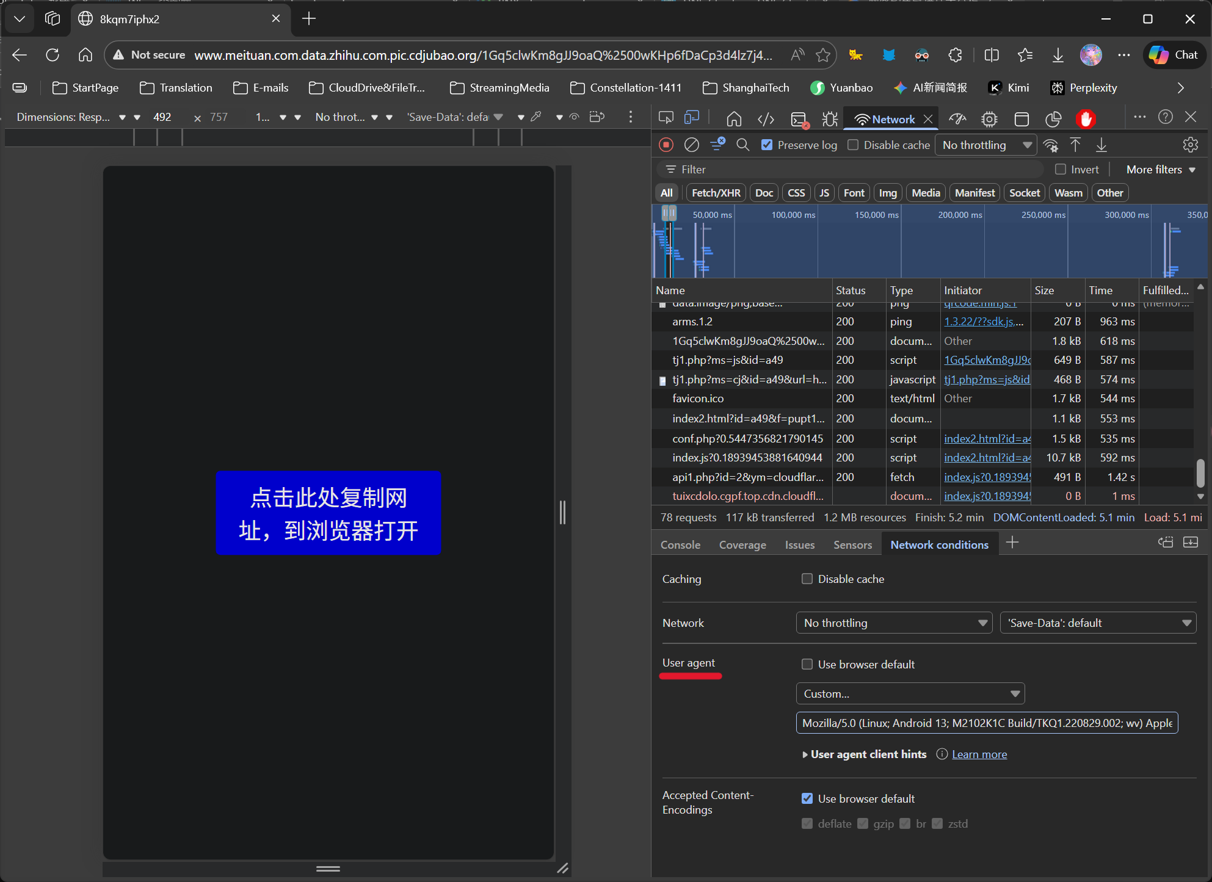
Task: Clear the network log
Action: tap(691, 145)
